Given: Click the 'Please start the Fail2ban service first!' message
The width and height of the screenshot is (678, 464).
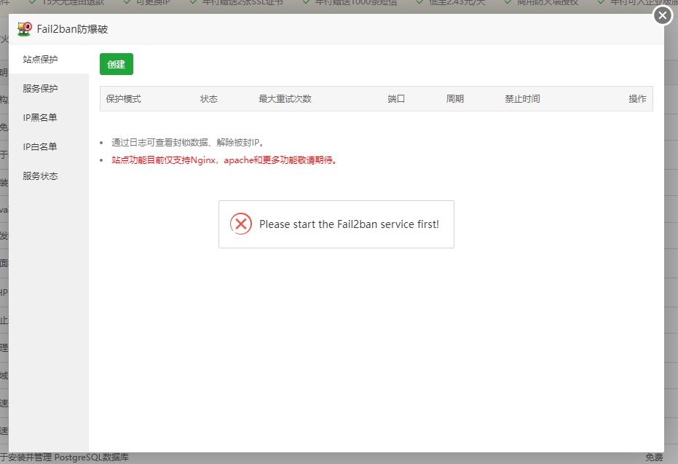Looking at the screenshot, I should (x=349, y=224).
